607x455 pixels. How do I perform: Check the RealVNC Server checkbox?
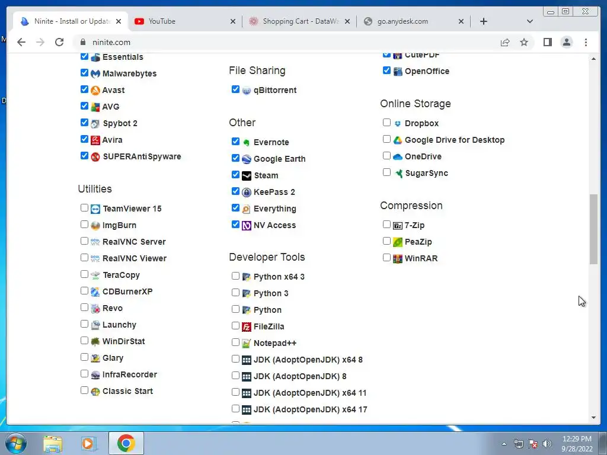(84, 241)
